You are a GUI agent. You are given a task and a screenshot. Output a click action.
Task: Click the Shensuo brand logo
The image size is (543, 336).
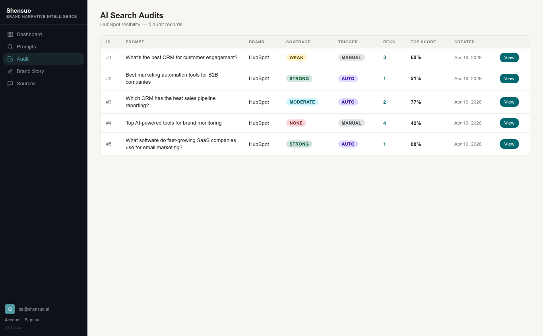click(x=19, y=11)
